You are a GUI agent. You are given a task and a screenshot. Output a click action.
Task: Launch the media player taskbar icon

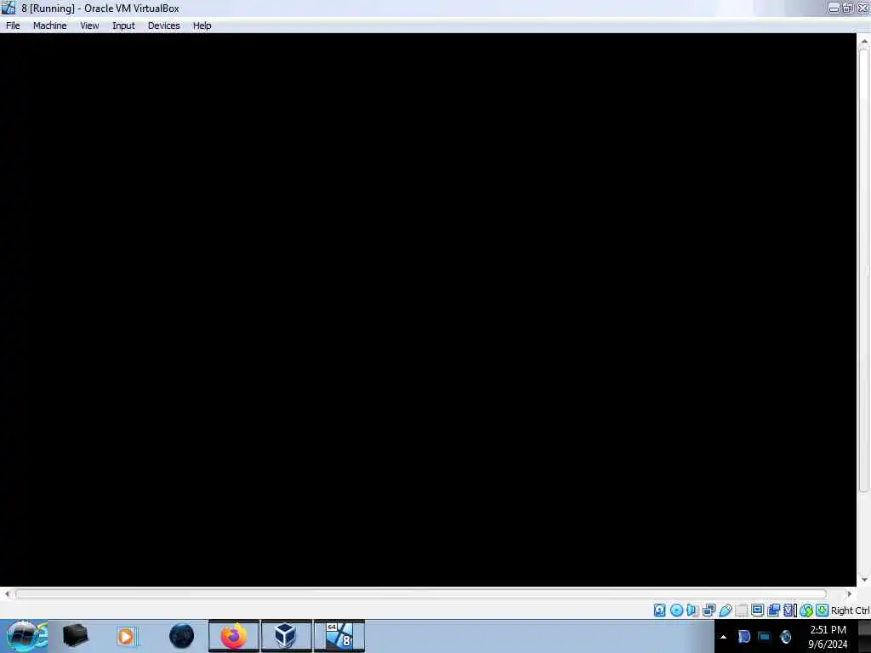tap(126, 636)
